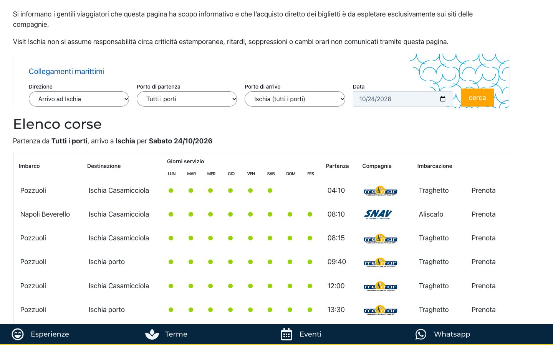This screenshot has width=553, height=345.
Task: Open the Eventi menu item
Action: [x=311, y=334]
